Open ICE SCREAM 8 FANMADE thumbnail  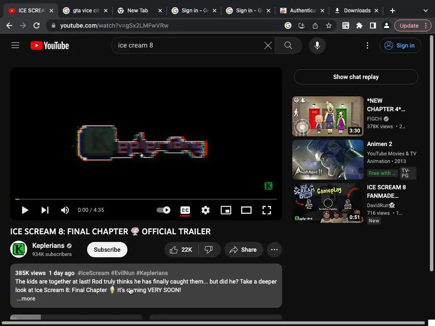pyautogui.click(x=328, y=202)
